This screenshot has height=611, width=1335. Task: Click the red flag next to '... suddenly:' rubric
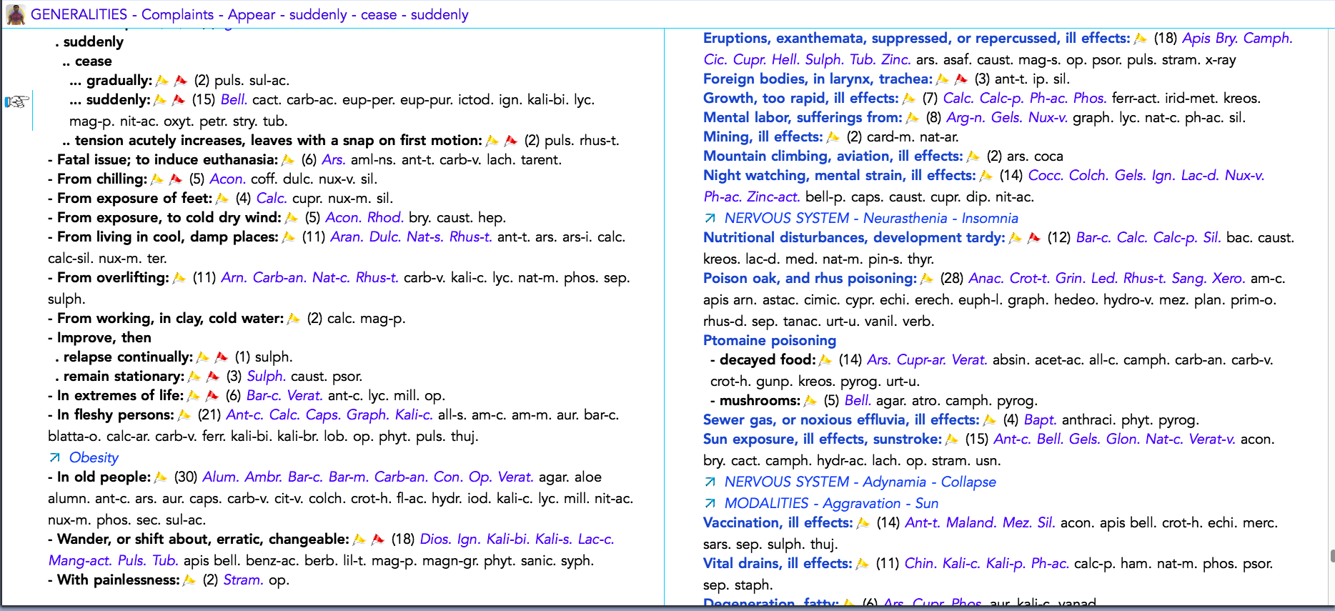[178, 99]
